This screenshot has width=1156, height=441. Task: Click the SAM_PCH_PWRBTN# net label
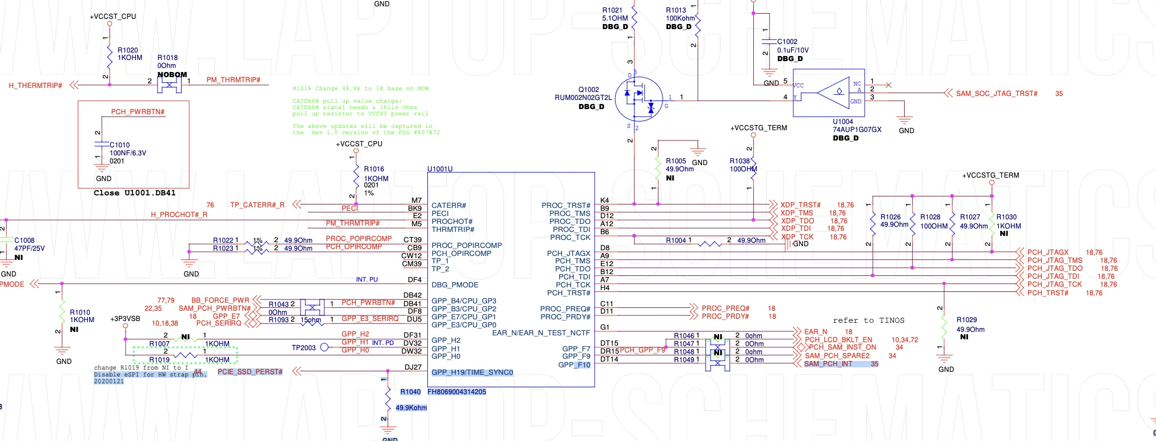tap(215, 308)
